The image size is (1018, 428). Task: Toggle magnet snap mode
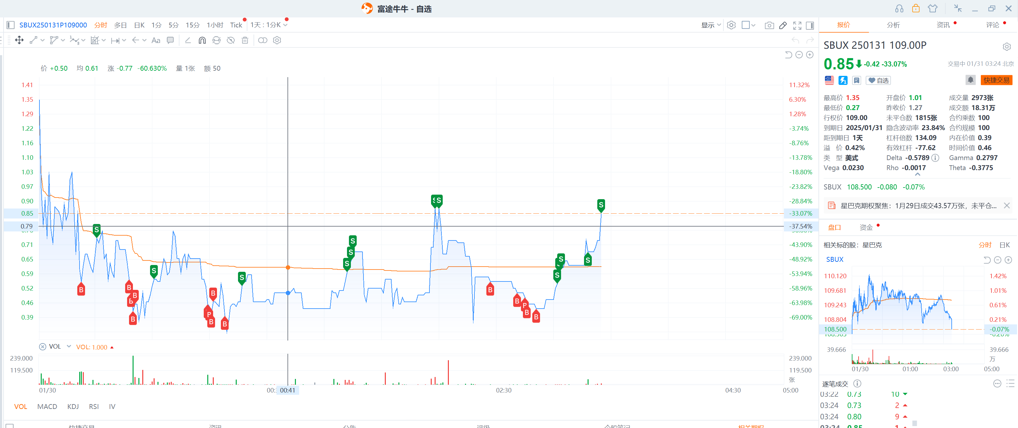(x=202, y=40)
